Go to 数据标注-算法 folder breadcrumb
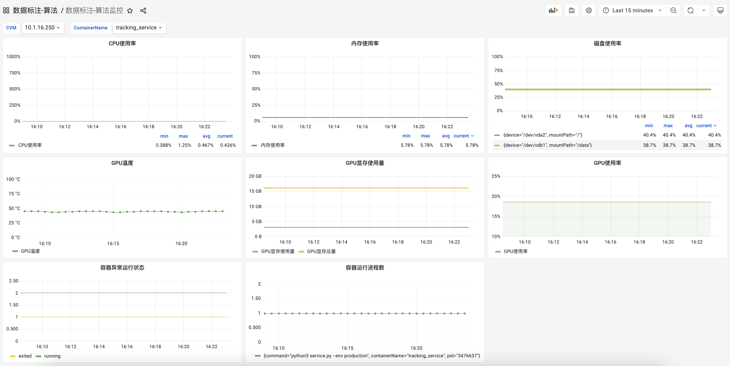 click(x=35, y=10)
